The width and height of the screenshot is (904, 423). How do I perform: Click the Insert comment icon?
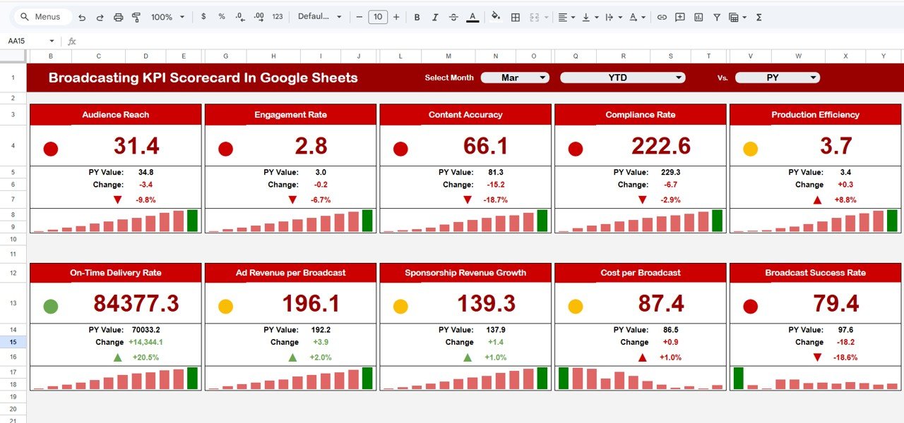(679, 16)
